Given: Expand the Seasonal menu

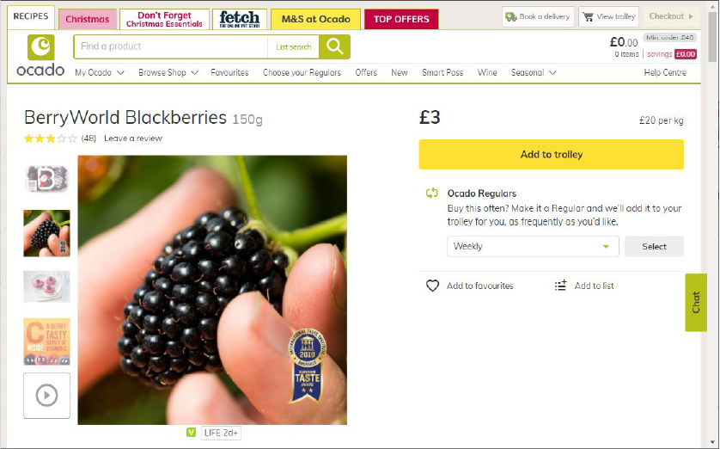Looking at the screenshot, I should pyautogui.click(x=534, y=72).
